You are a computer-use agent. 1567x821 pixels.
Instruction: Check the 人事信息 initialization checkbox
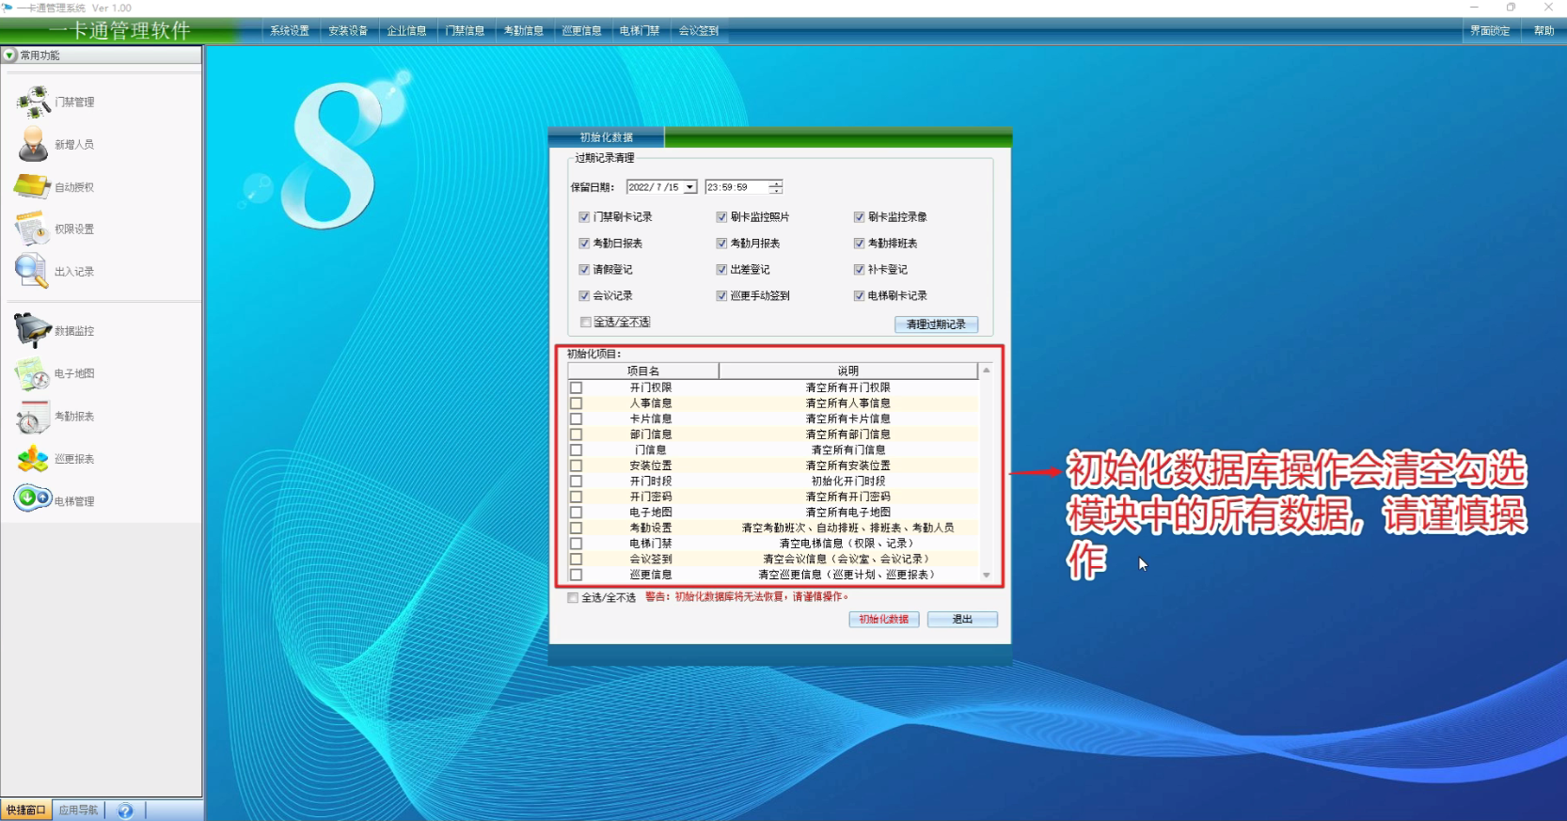coord(577,403)
